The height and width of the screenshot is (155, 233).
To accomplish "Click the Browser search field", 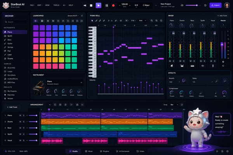I will 15,22.
